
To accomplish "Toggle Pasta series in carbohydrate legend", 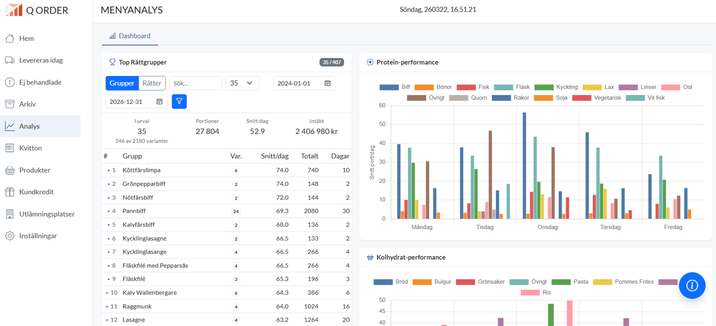I will pos(570,282).
